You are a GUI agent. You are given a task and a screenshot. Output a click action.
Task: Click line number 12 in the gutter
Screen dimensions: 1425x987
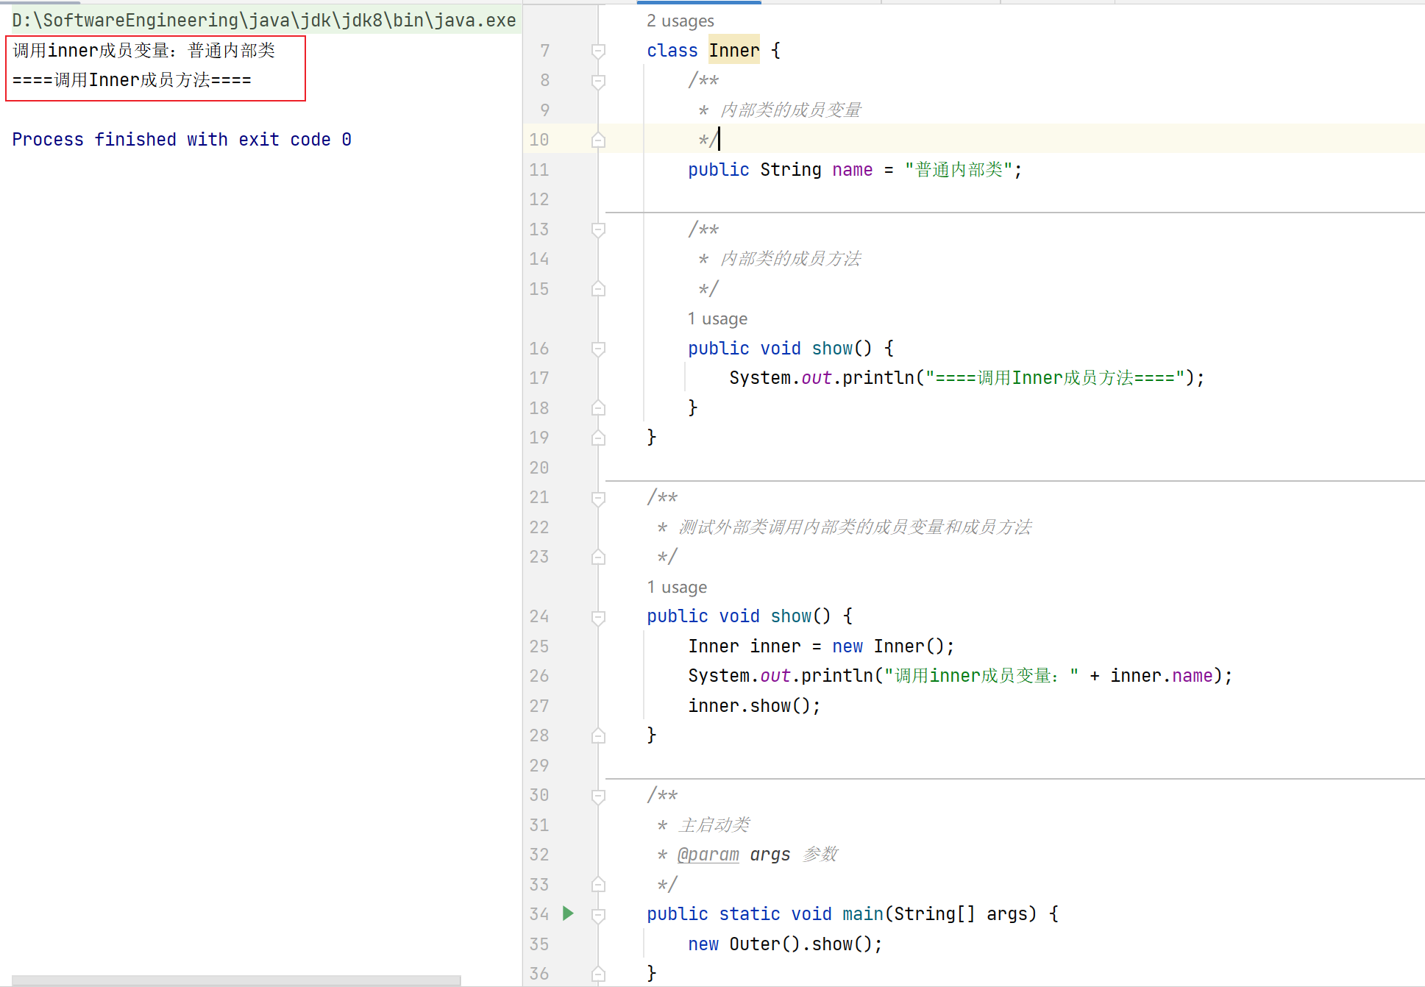tap(539, 199)
